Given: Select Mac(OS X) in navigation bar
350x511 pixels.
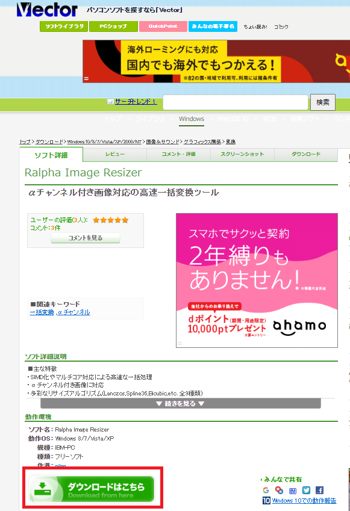Looking at the screenshot, I should coord(233,119).
